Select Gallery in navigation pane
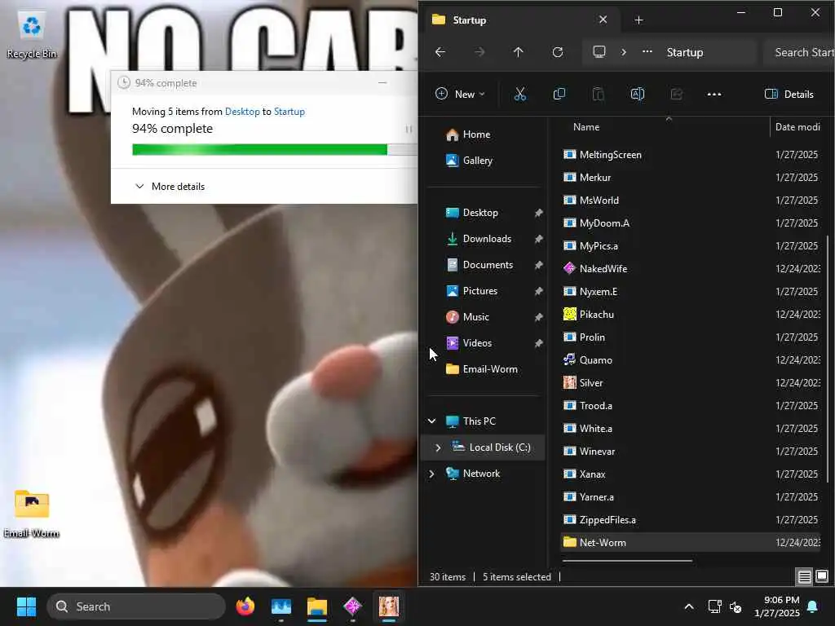This screenshot has height=626, width=835. (478, 161)
